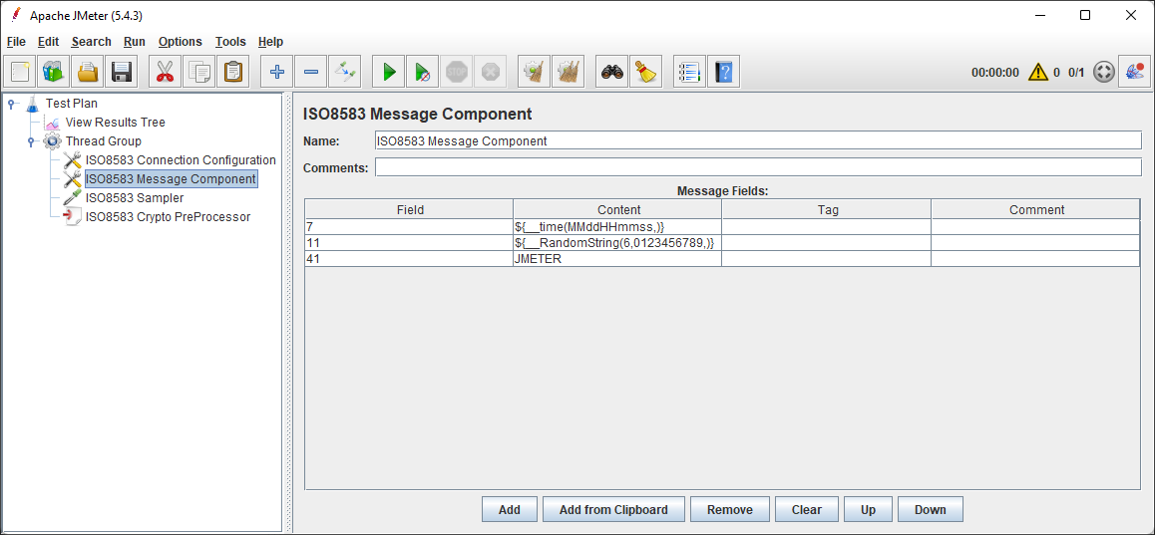Select the field 11 cell

(x=410, y=243)
